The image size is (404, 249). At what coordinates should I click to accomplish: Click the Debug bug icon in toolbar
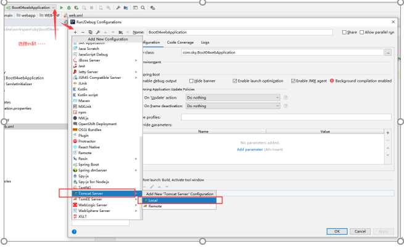coord(69,8)
